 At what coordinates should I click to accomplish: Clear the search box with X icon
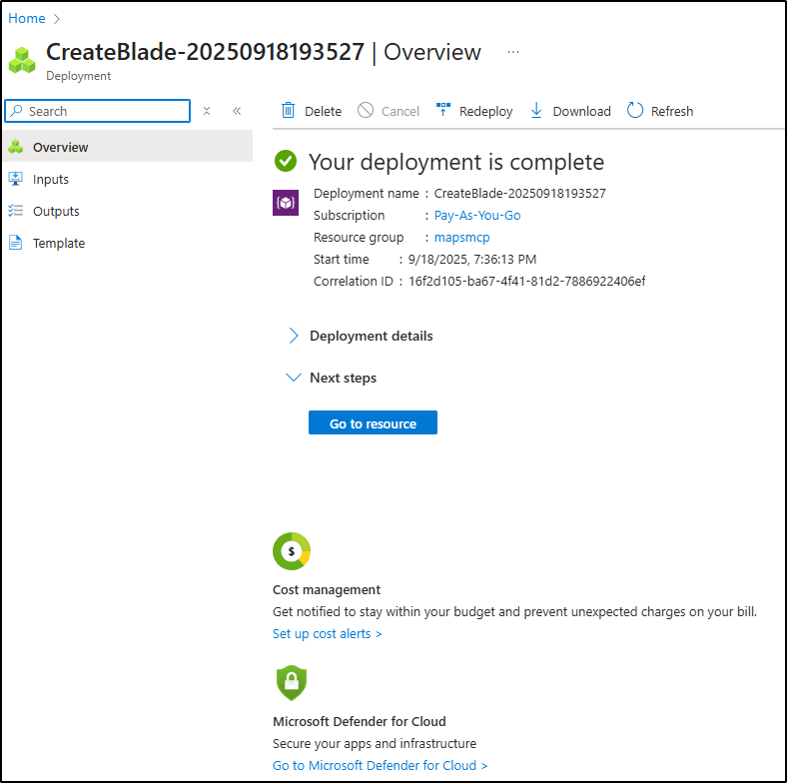point(207,111)
